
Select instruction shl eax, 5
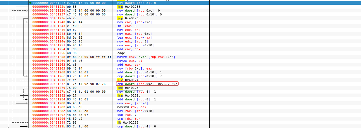pyautogui.click(x=127, y=26)
